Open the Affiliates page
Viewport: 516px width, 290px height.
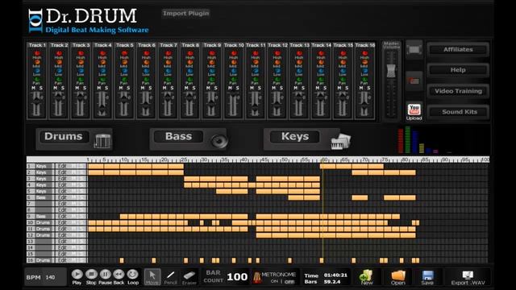[458, 50]
